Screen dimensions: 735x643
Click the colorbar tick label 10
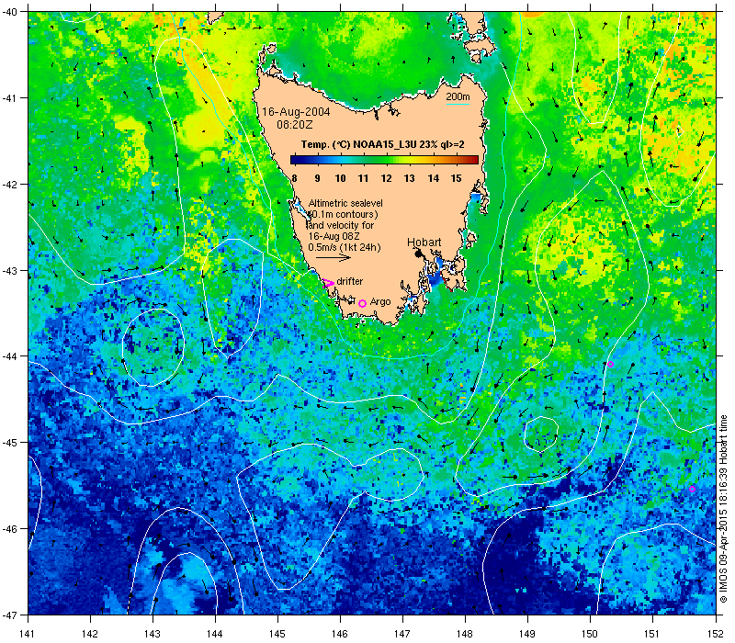[340, 178]
